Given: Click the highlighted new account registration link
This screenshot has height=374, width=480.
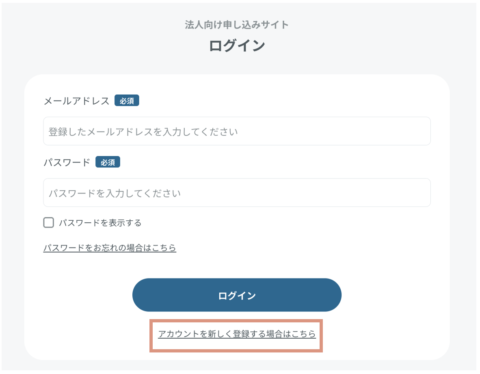Looking at the screenshot, I should coord(237,335).
